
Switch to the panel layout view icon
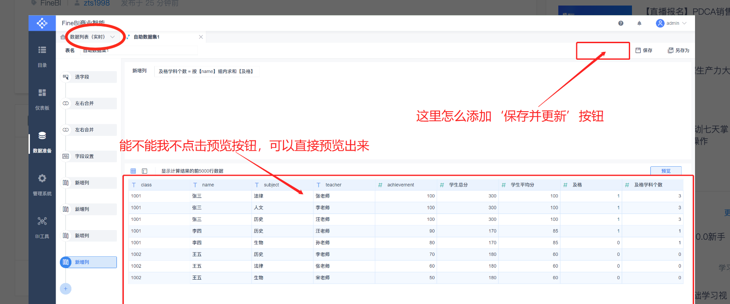(x=145, y=171)
